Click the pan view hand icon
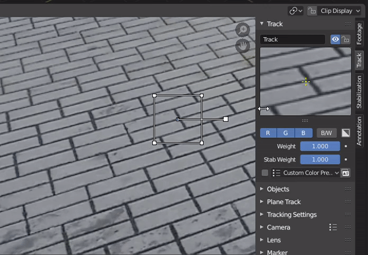 [243, 46]
